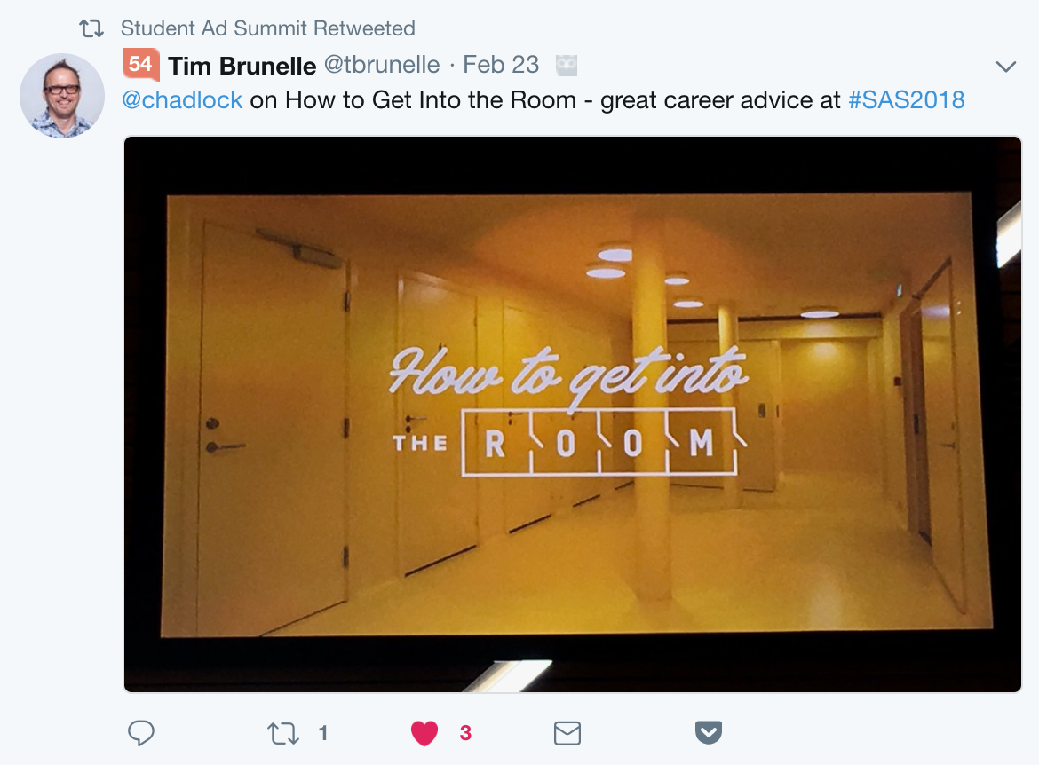Click the retweet arrows icon below photo

pos(283,733)
